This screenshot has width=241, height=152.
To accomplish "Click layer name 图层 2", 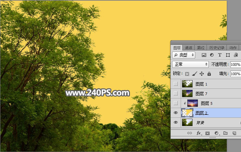I will coord(202,113).
